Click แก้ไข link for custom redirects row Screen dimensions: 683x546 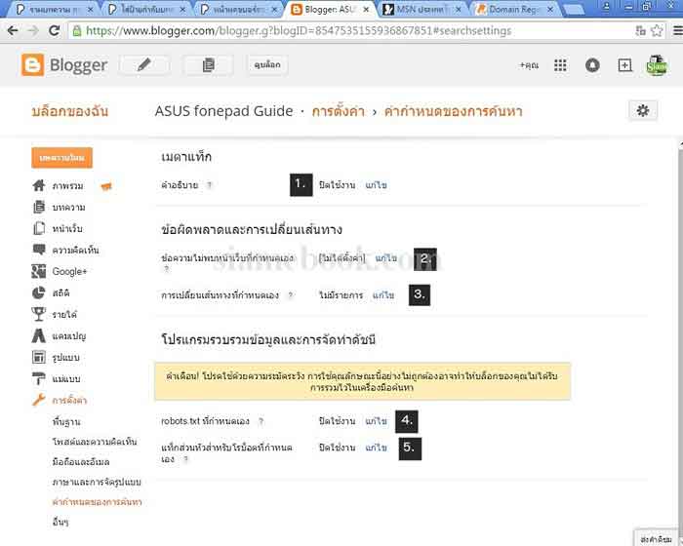[x=383, y=295]
